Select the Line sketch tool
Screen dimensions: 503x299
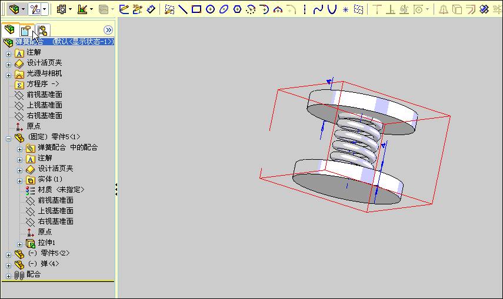pos(183,9)
